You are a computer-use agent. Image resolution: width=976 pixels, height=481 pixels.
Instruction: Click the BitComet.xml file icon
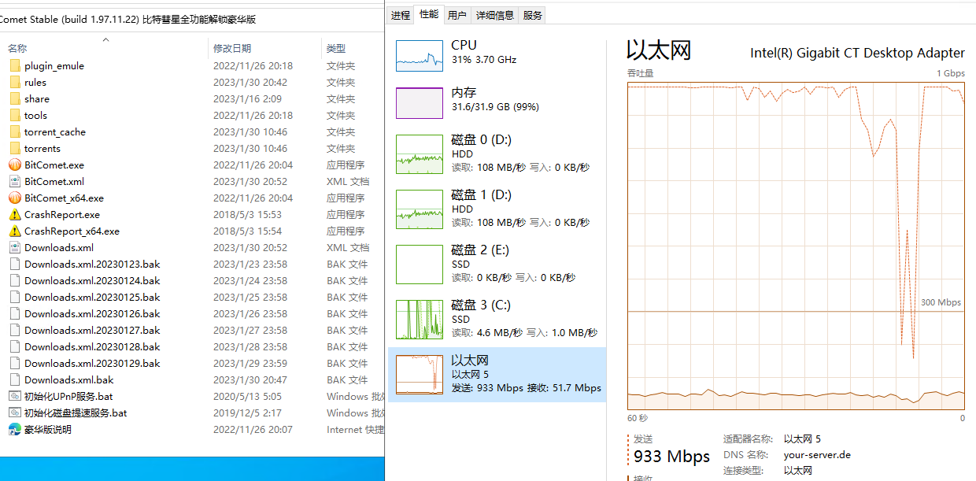click(15, 182)
